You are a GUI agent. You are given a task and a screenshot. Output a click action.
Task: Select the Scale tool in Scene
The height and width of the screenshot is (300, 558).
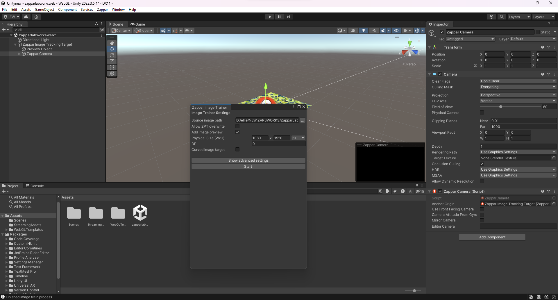(x=112, y=61)
